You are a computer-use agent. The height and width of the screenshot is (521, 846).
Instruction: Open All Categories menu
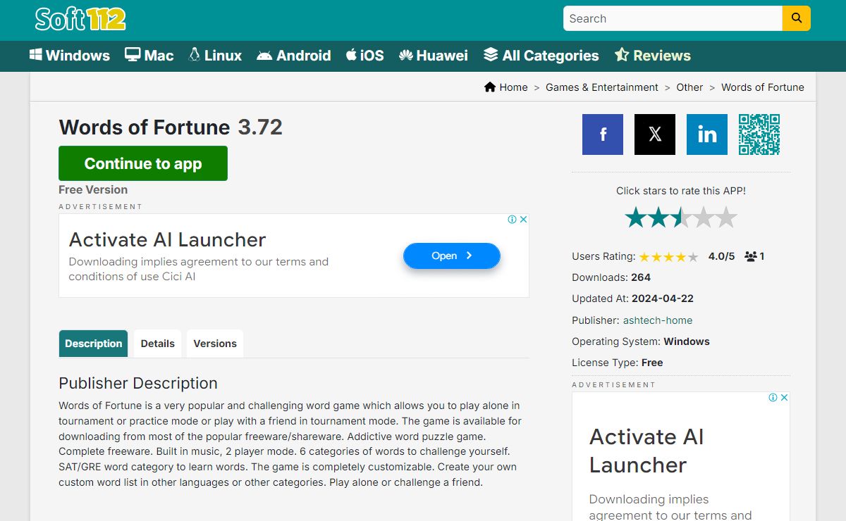[x=541, y=56]
